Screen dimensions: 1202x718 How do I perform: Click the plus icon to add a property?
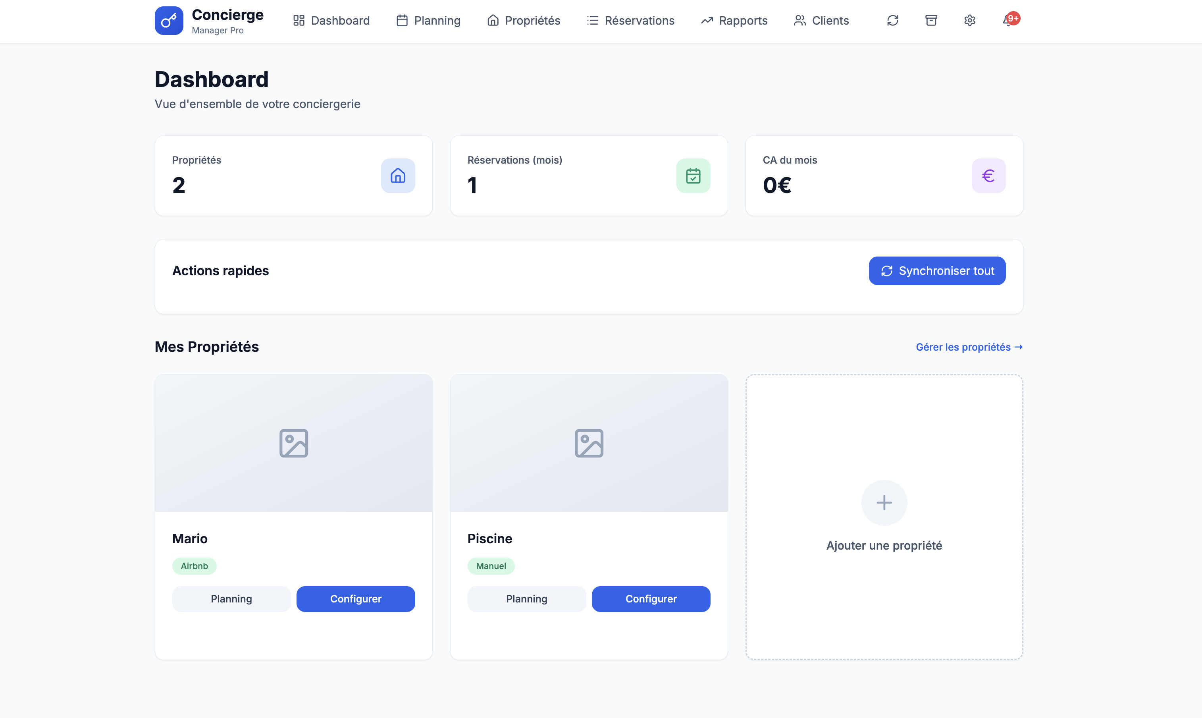click(883, 503)
